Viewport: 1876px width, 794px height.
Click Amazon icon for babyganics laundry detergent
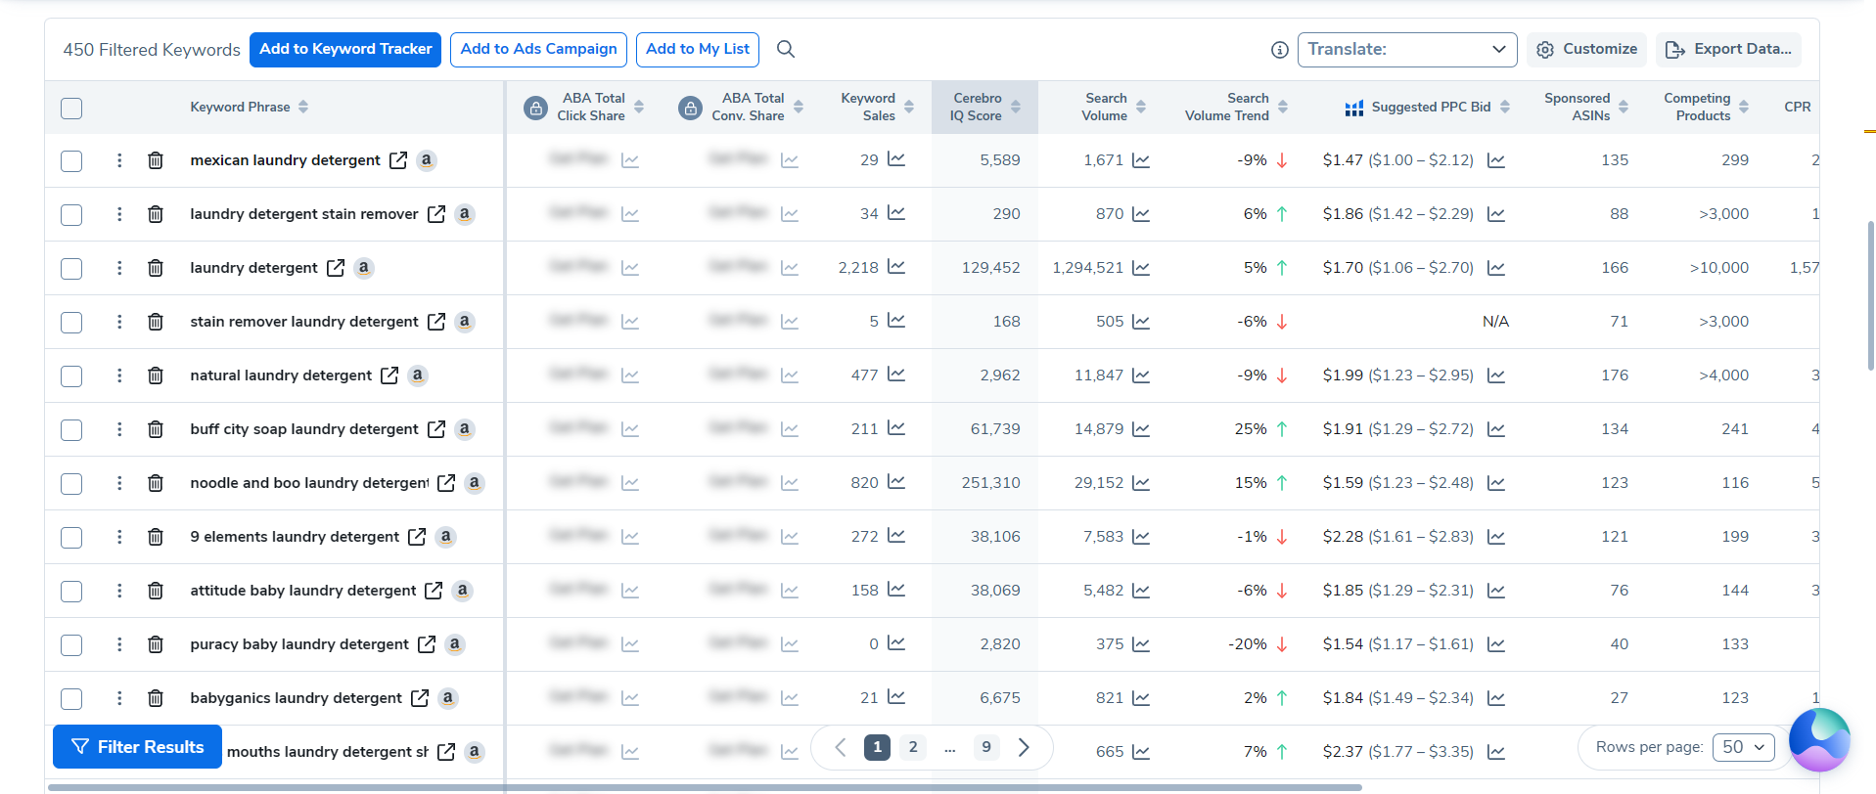447,698
